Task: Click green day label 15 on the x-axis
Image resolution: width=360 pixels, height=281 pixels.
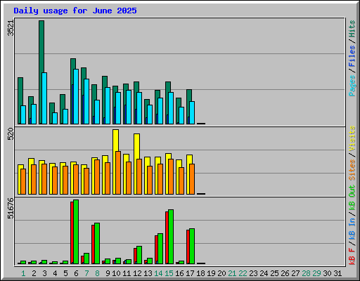Action: pyautogui.click(x=169, y=273)
